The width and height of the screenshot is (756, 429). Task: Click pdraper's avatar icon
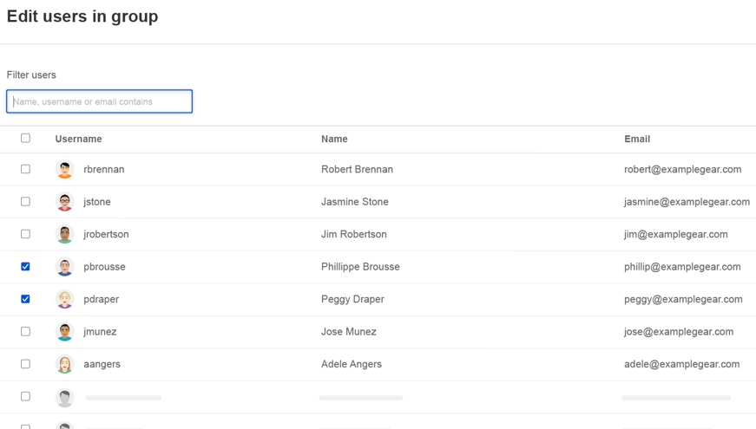pyautogui.click(x=65, y=299)
